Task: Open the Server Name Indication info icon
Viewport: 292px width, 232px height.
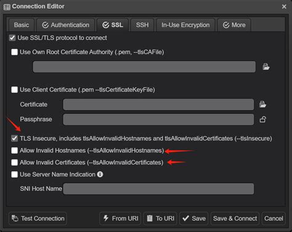Action: [100, 174]
